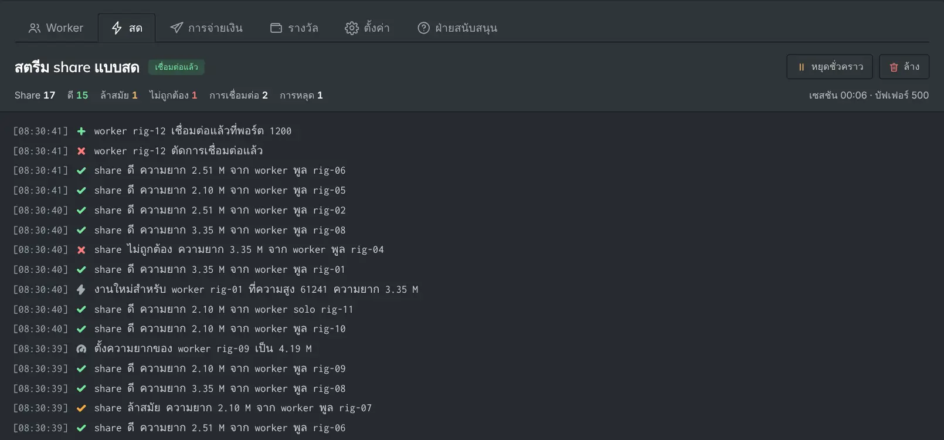The height and width of the screenshot is (440, 944).
Task: Open the ฝ่ายสนับสนุน support tab
Action: click(x=457, y=28)
